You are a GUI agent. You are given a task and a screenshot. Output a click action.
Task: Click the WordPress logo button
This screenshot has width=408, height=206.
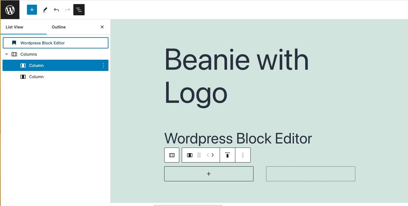pyautogui.click(x=10, y=10)
